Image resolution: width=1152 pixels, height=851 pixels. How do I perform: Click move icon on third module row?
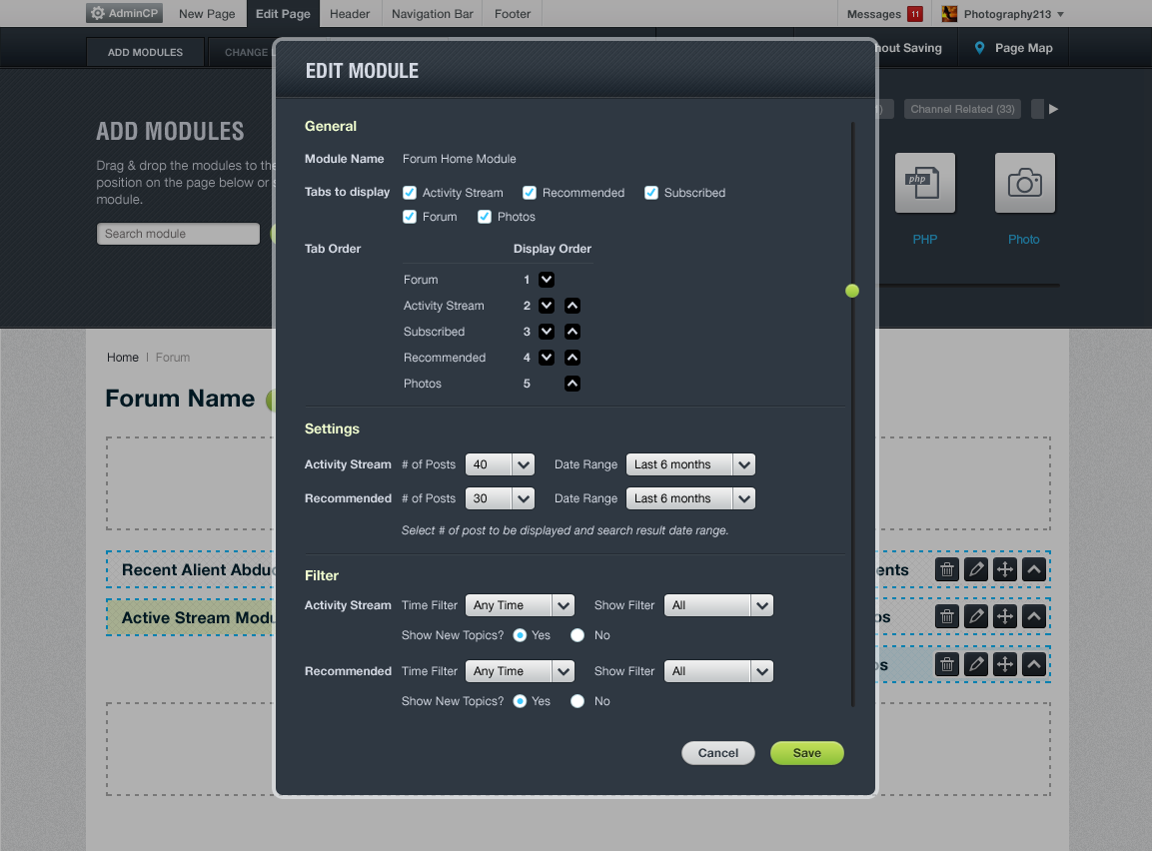1005,664
